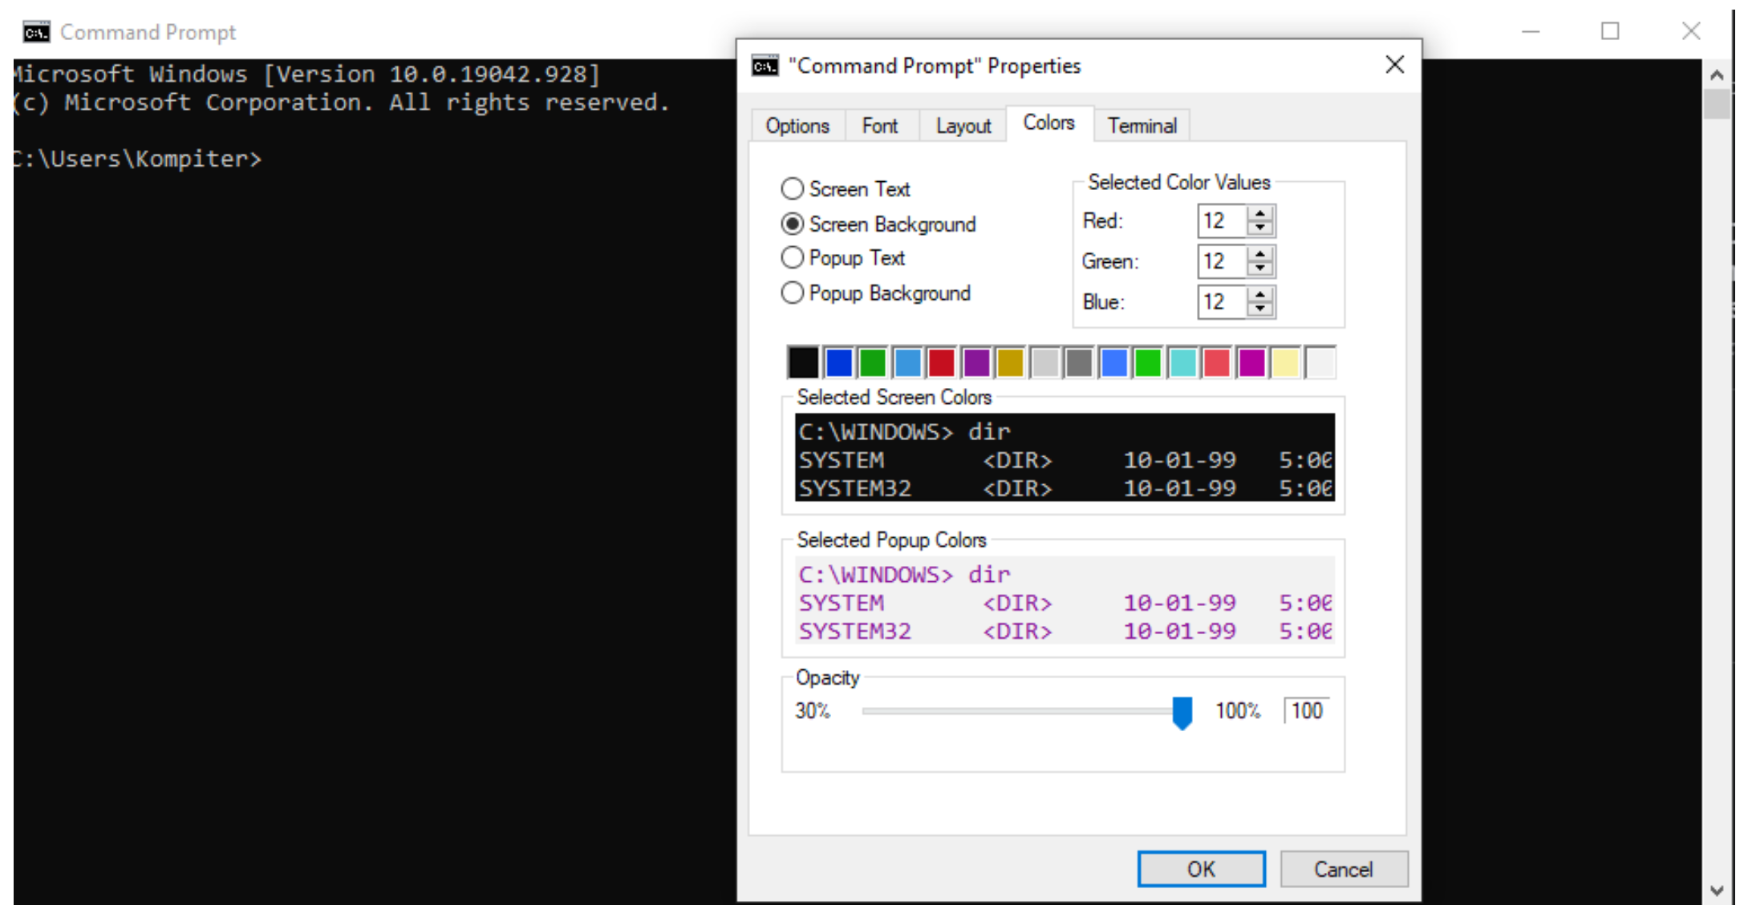1752x917 pixels.
Task: Pick the dark yellow color swatch
Action: point(1011,363)
